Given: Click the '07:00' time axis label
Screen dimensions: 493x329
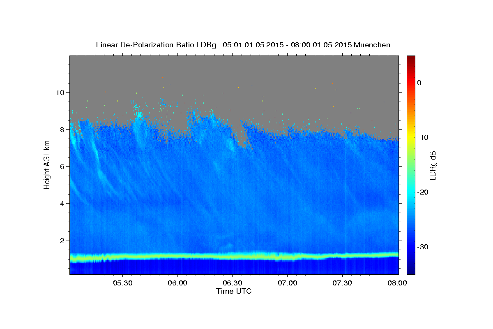Looking at the screenshot, I should click(288, 283).
